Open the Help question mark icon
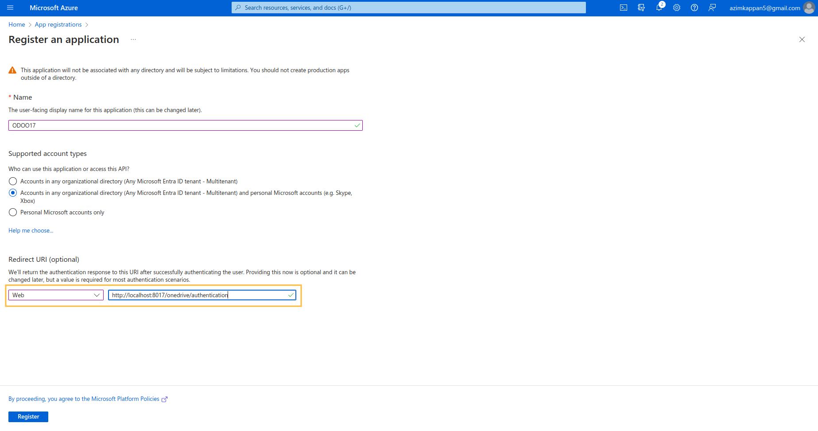 pyautogui.click(x=694, y=8)
